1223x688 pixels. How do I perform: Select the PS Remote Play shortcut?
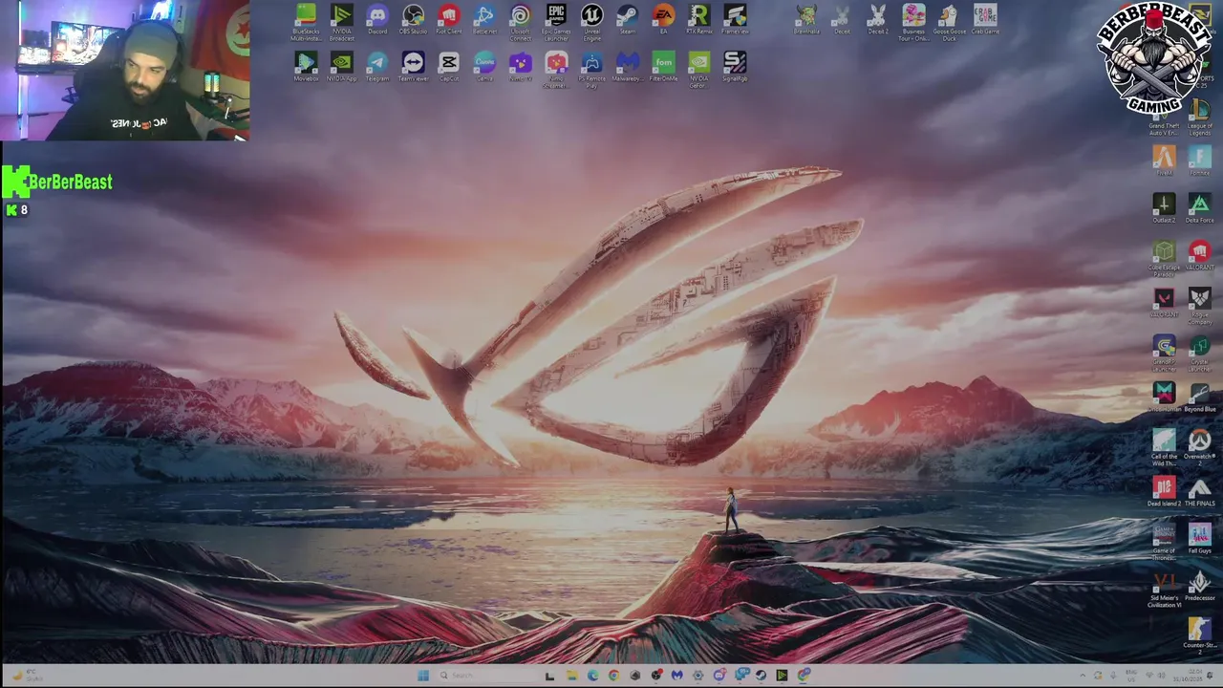click(x=591, y=70)
